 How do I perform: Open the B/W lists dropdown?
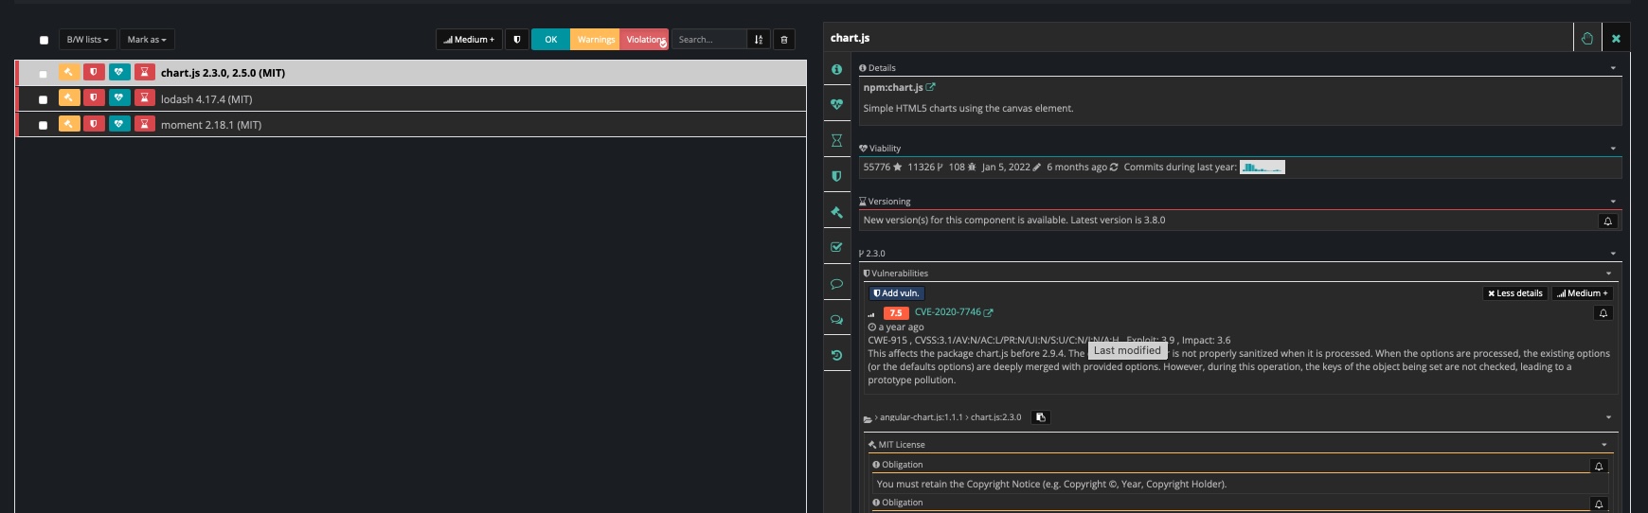click(87, 40)
